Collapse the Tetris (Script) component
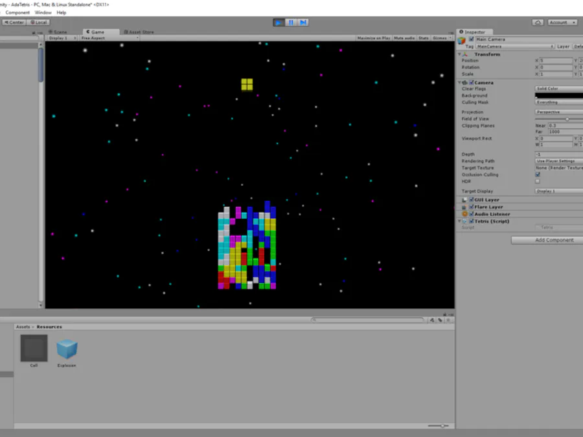 pyautogui.click(x=459, y=221)
